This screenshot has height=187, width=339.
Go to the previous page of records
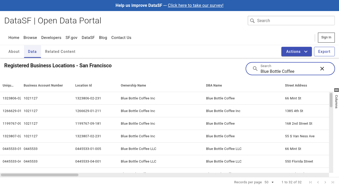[318, 182]
